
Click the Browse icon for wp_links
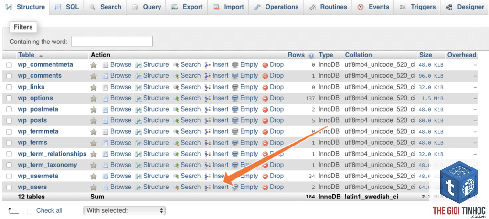click(106, 87)
